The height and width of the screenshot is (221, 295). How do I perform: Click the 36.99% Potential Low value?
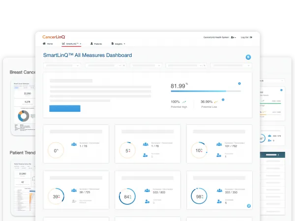pos(206,101)
